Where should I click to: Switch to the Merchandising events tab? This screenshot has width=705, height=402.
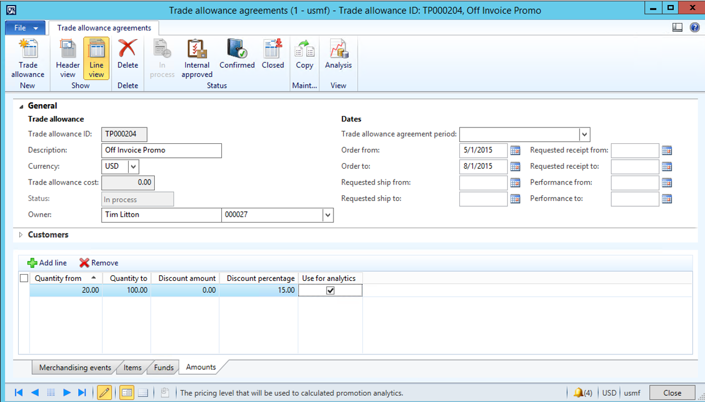pos(75,368)
